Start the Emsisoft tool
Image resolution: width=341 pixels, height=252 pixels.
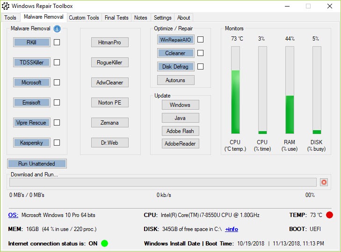point(31,103)
